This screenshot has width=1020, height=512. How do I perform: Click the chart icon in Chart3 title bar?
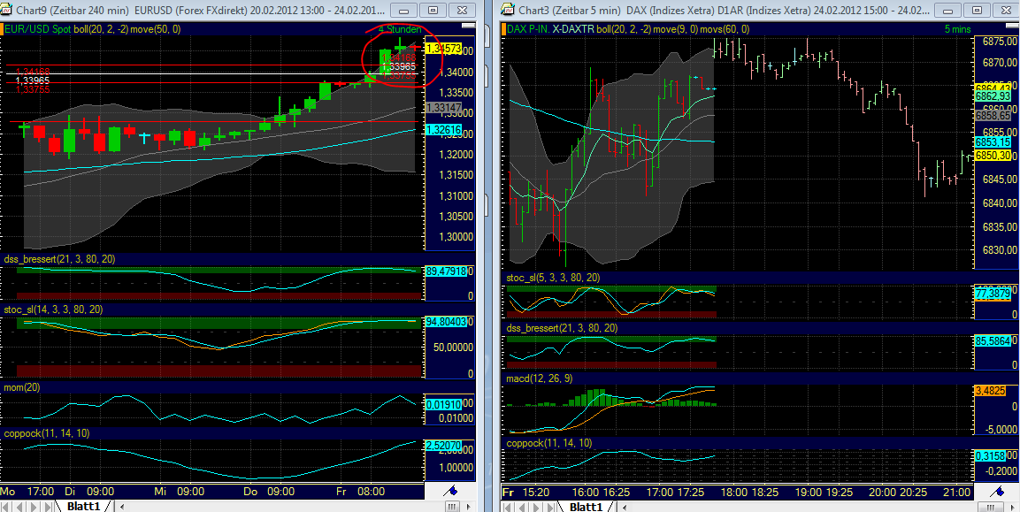tap(507, 10)
